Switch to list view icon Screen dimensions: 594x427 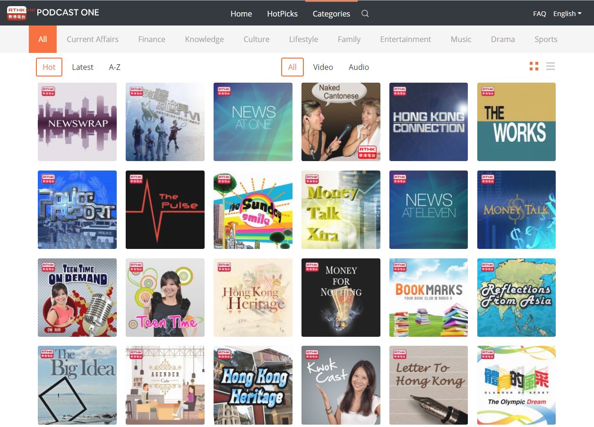pyautogui.click(x=550, y=67)
